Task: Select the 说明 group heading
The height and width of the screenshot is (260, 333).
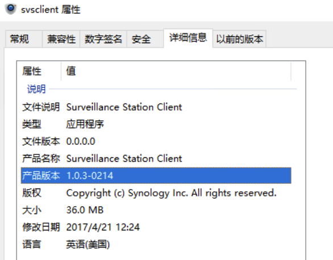Action: (36, 89)
